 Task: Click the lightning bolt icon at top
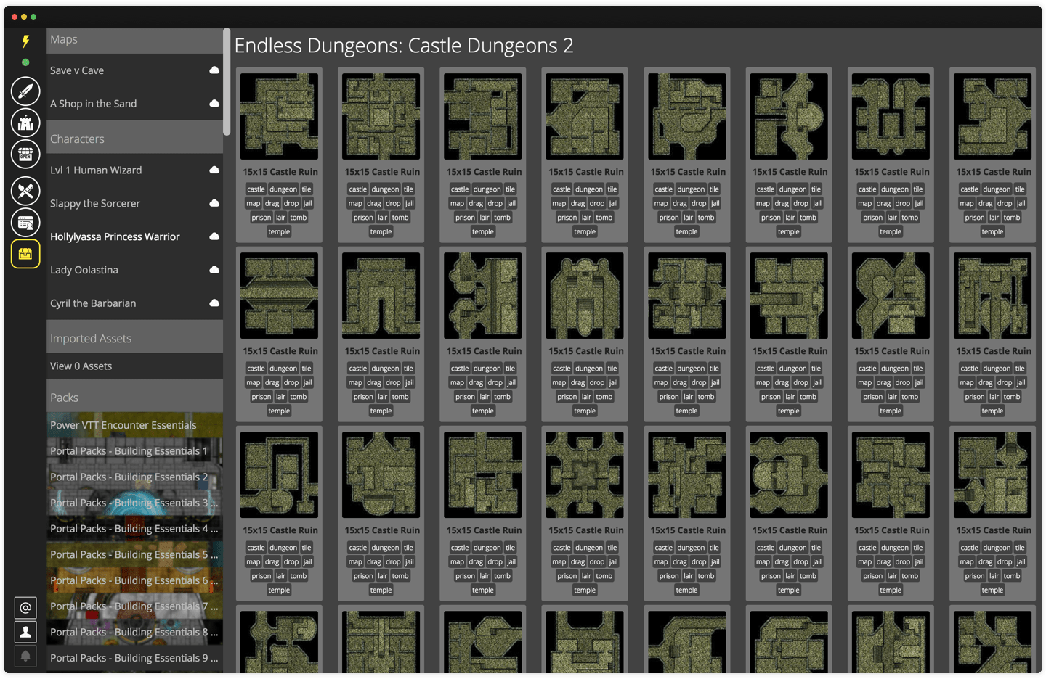[x=25, y=41]
